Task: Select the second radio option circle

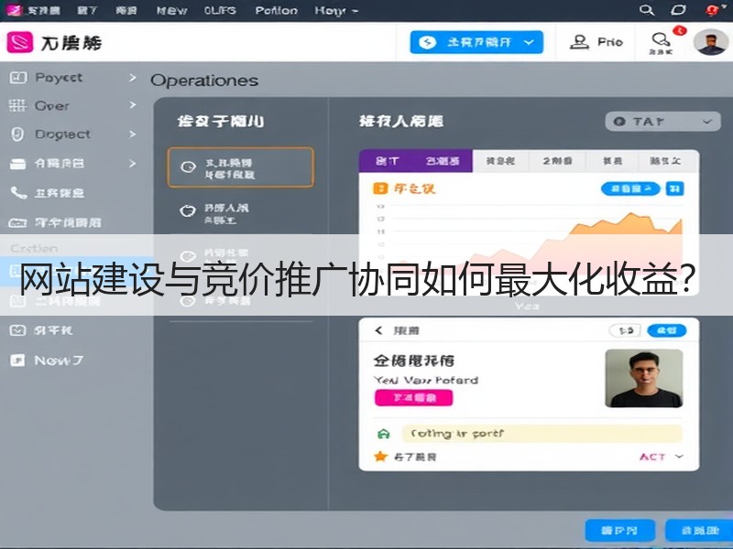Action: (x=188, y=211)
